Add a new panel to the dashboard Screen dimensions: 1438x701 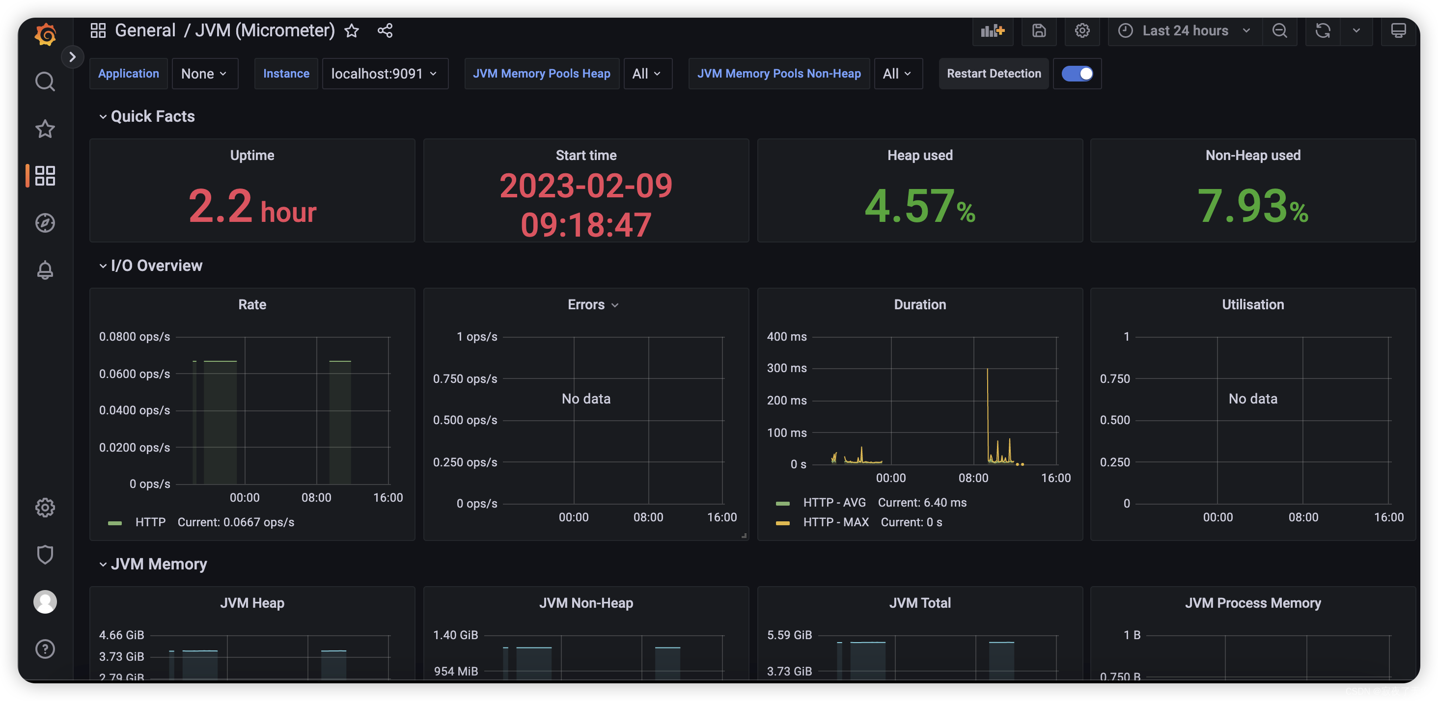[993, 31]
